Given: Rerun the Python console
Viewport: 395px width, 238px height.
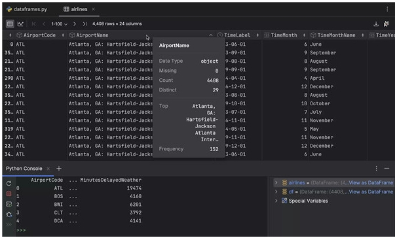Looking at the screenshot, I should coord(9,184).
